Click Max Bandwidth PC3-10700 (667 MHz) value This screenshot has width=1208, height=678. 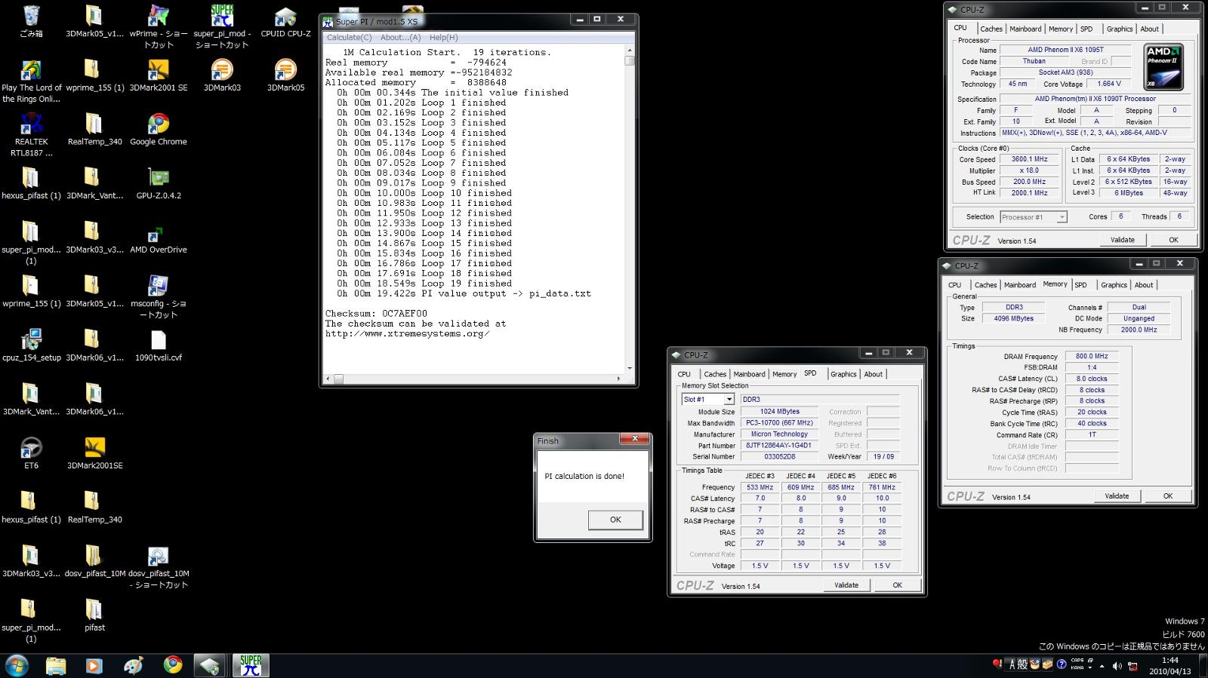pos(778,423)
